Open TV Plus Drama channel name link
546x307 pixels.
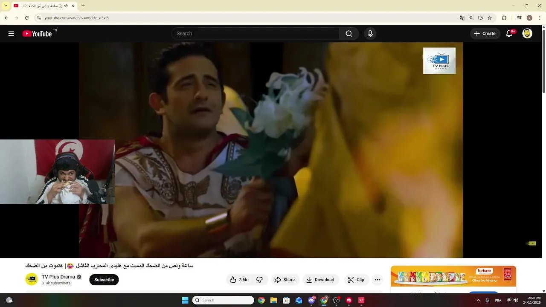(x=58, y=277)
